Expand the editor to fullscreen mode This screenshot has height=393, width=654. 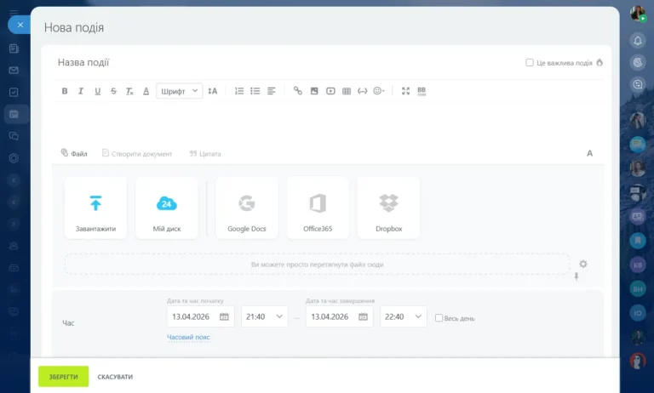(405, 91)
